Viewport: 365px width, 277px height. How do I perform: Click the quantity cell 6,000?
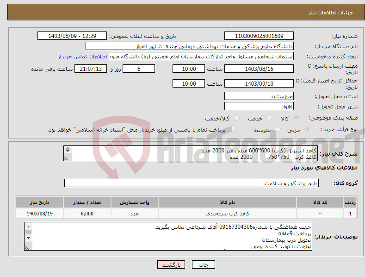point(87,214)
